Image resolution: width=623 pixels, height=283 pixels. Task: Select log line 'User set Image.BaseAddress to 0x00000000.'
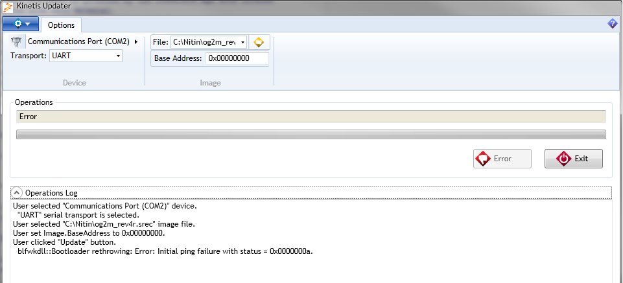pos(89,233)
